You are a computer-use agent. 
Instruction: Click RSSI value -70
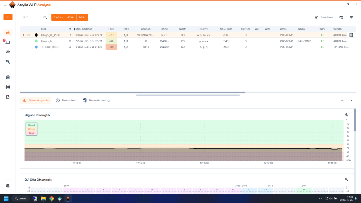pyautogui.click(x=111, y=35)
